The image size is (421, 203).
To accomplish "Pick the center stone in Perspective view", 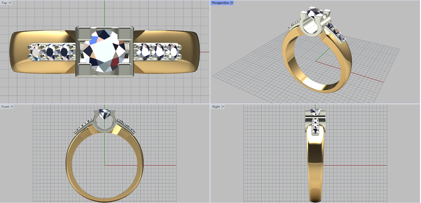I will click(315, 13).
